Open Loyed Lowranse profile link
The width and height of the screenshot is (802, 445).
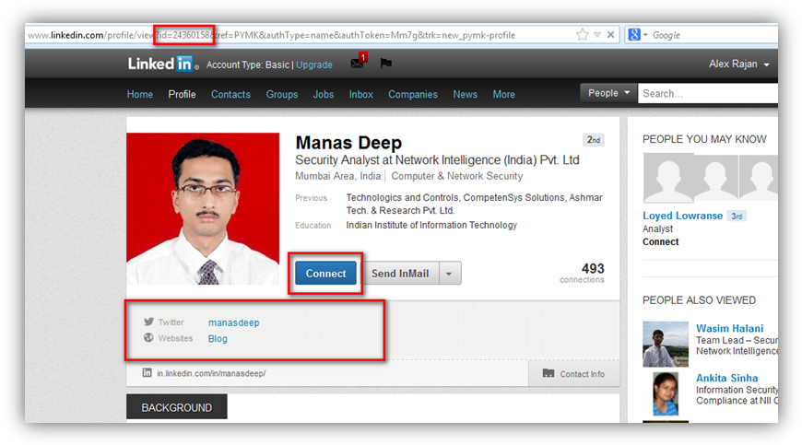[682, 216]
